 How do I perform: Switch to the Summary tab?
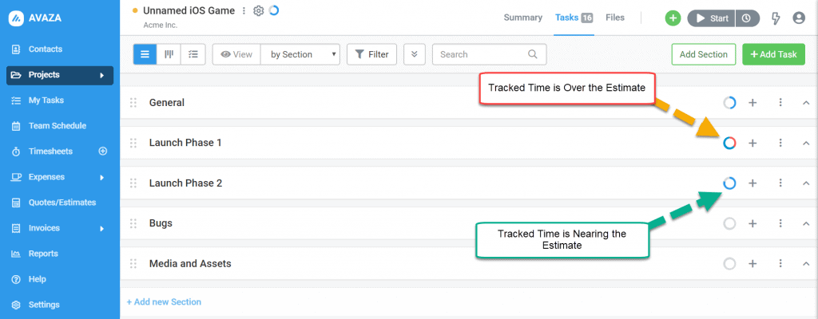pyautogui.click(x=523, y=18)
